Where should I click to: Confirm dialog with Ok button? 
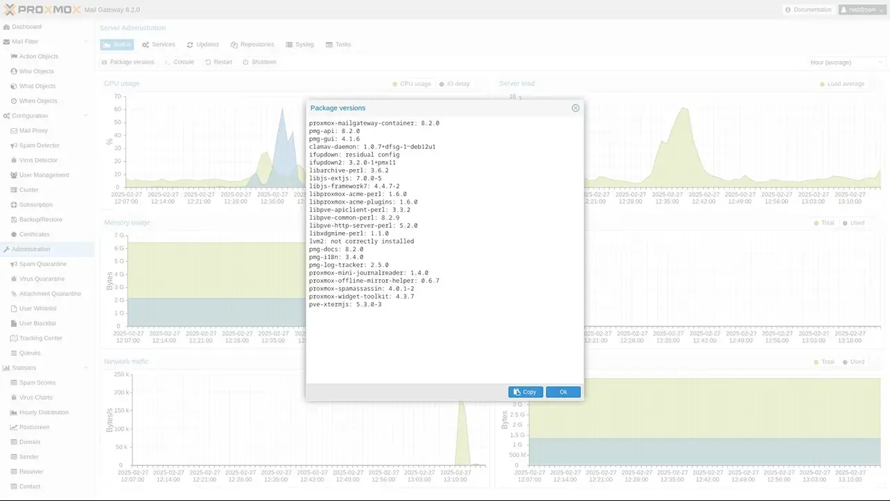pos(564,392)
